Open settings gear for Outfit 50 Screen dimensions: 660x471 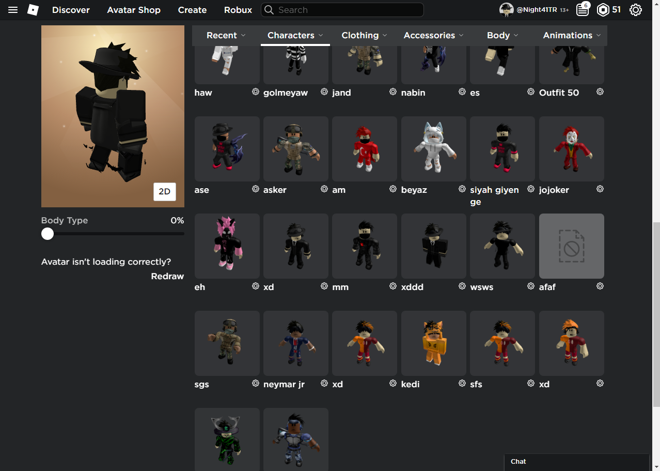600,92
